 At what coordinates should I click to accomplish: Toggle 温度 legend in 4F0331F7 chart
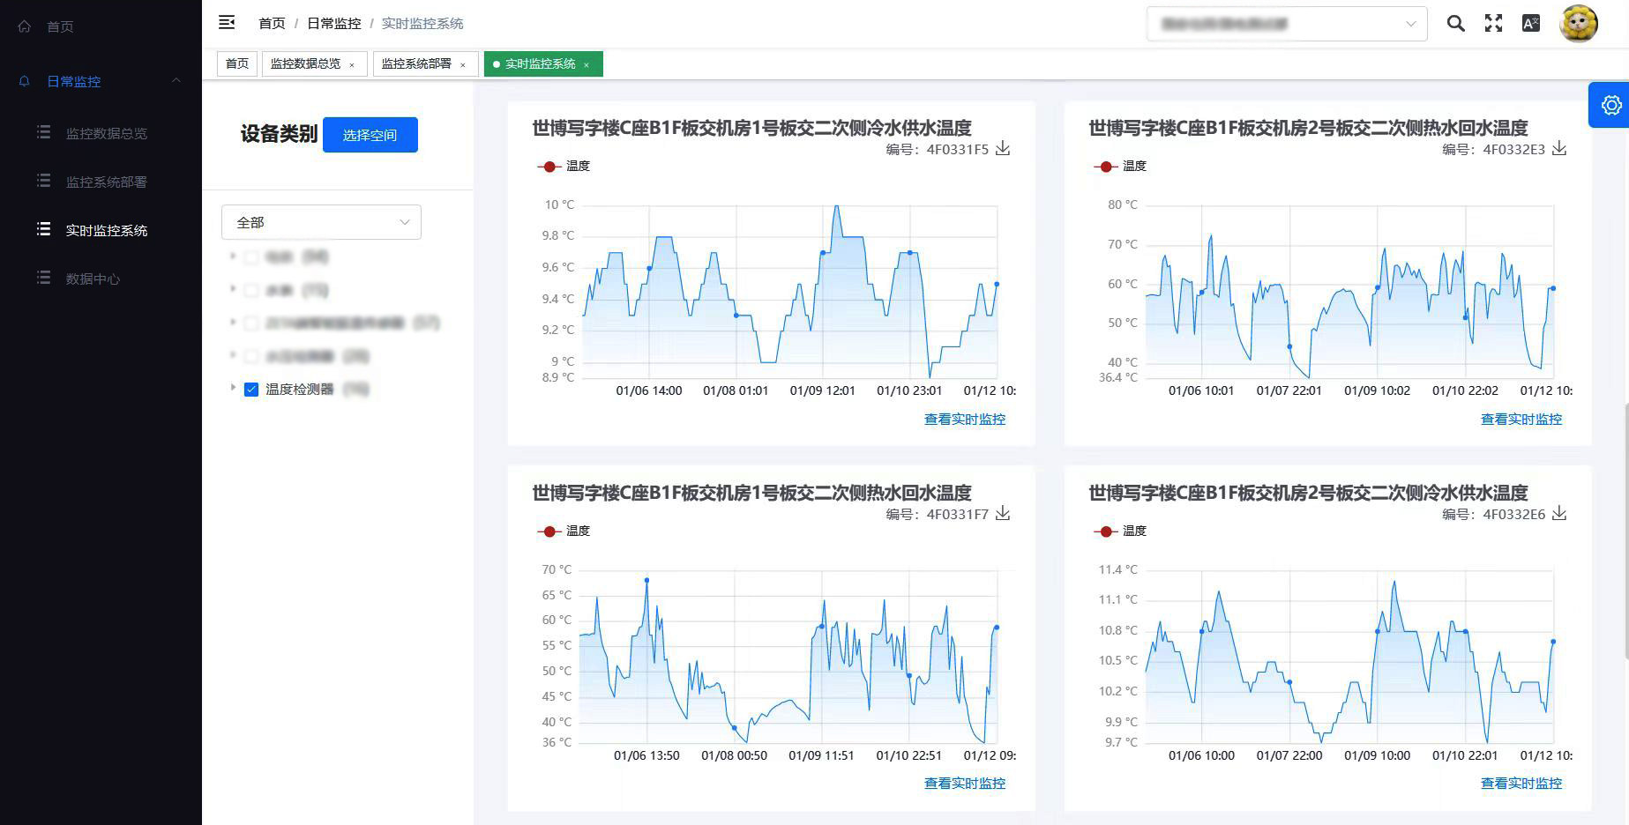click(x=564, y=531)
